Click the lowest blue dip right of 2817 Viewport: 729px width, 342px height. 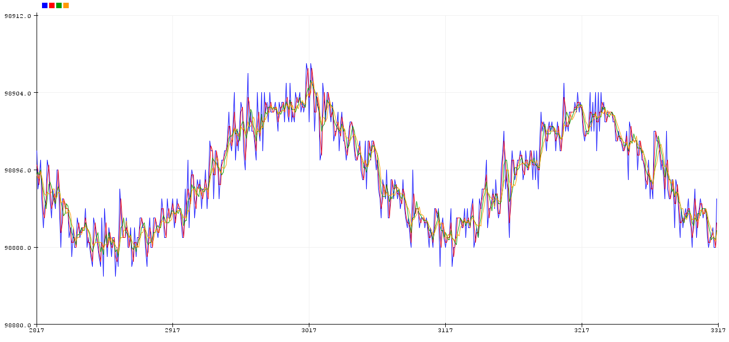[103, 276]
